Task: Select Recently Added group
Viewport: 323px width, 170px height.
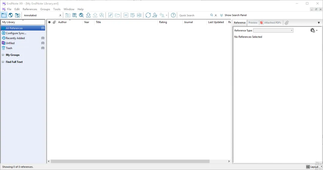Action: 23,38
